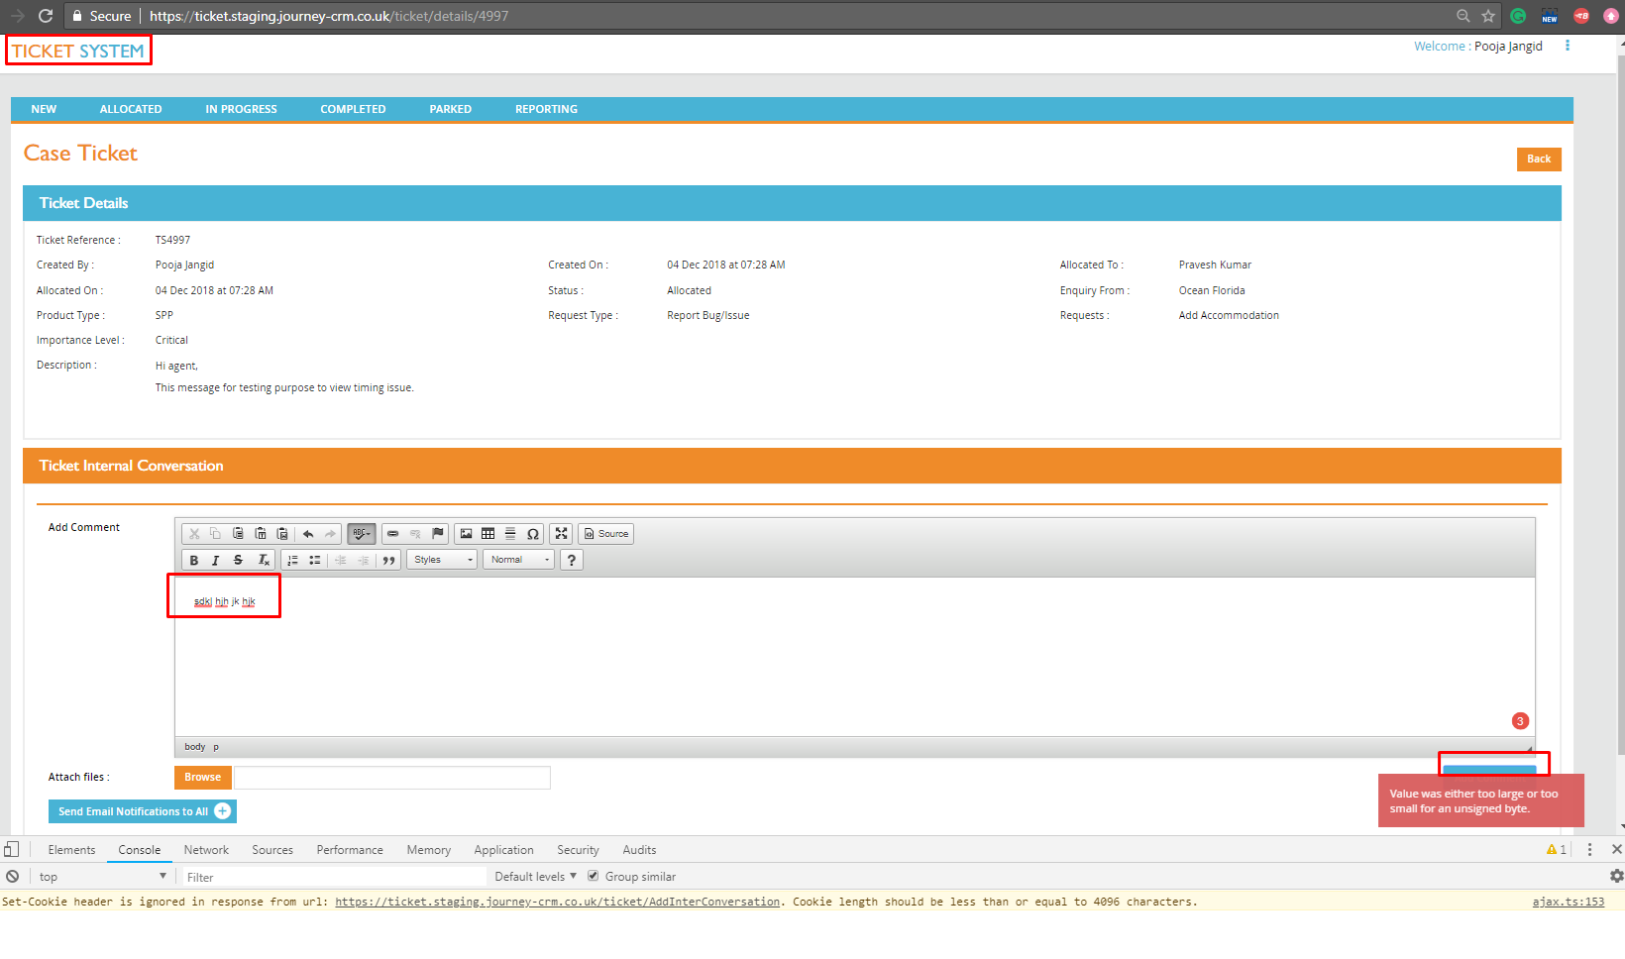Toggle bold formatting in comment editor
This screenshot has height=959, width=1625.
[x=194, y=560]
